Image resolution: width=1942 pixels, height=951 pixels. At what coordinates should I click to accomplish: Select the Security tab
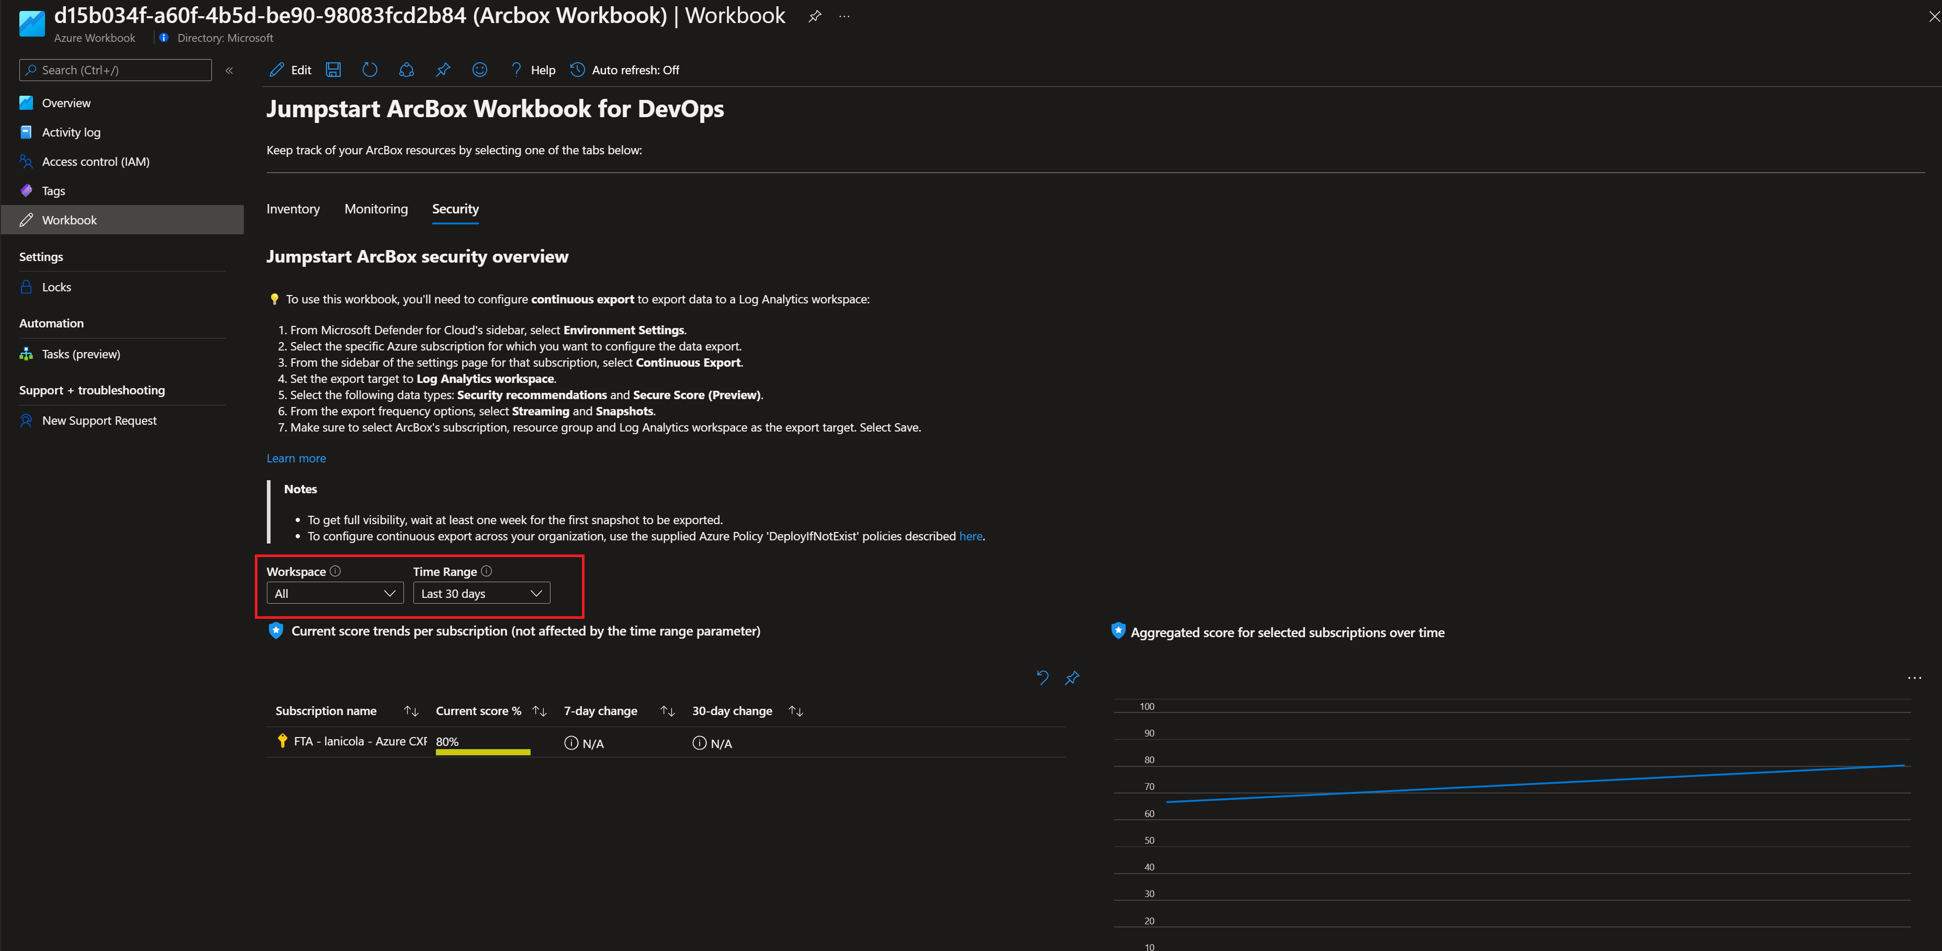pos(455,209)
